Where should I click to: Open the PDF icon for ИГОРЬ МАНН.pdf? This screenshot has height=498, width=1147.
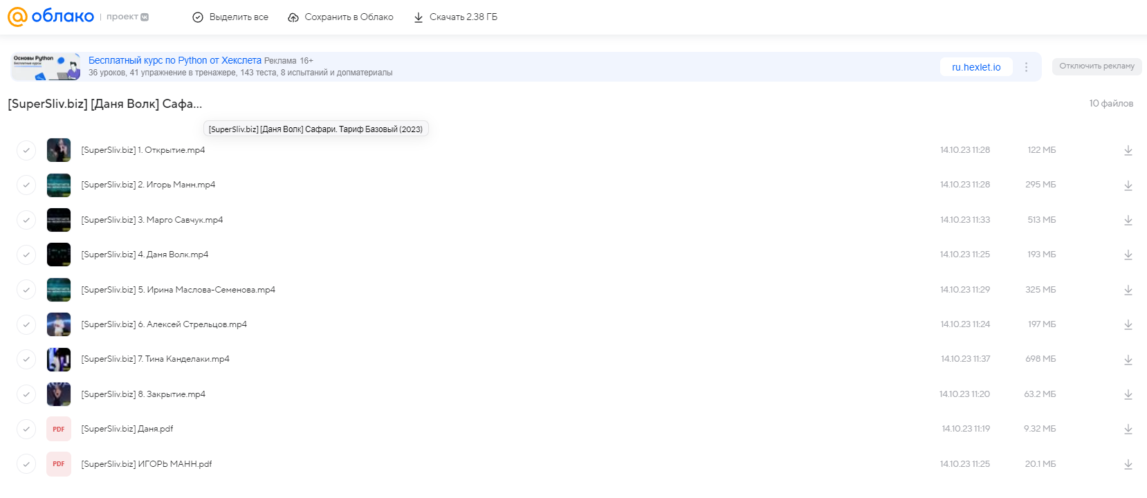pos(59,464)
